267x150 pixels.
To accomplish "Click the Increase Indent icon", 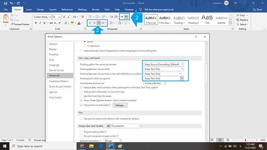I will [116, 17].
